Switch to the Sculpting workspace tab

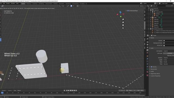point(35,4)
